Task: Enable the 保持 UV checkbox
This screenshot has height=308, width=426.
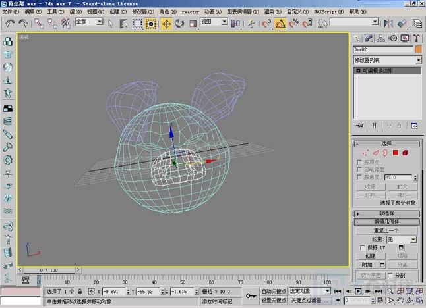Action: (x=362, y=248)
